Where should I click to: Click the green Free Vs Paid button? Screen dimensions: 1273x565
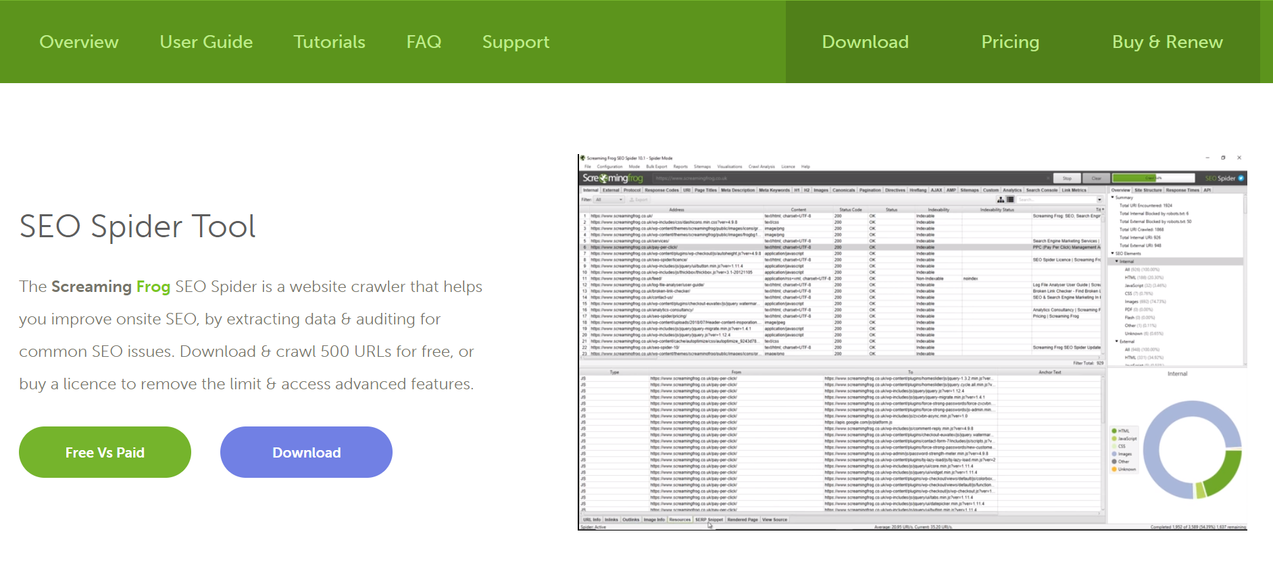click(105, 452)
